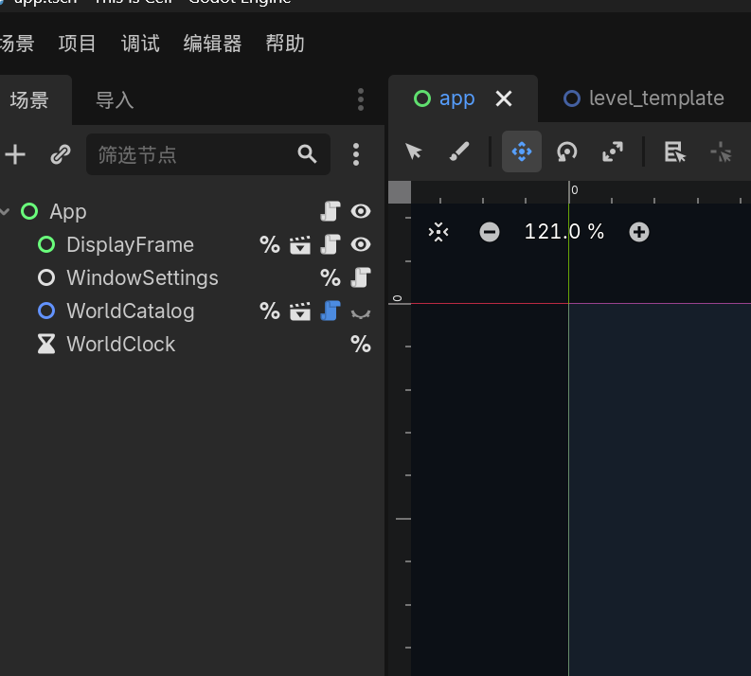751x676 pixels.
Task: Open WorldCatalog scene in editor
Action: tap(300, 311)
